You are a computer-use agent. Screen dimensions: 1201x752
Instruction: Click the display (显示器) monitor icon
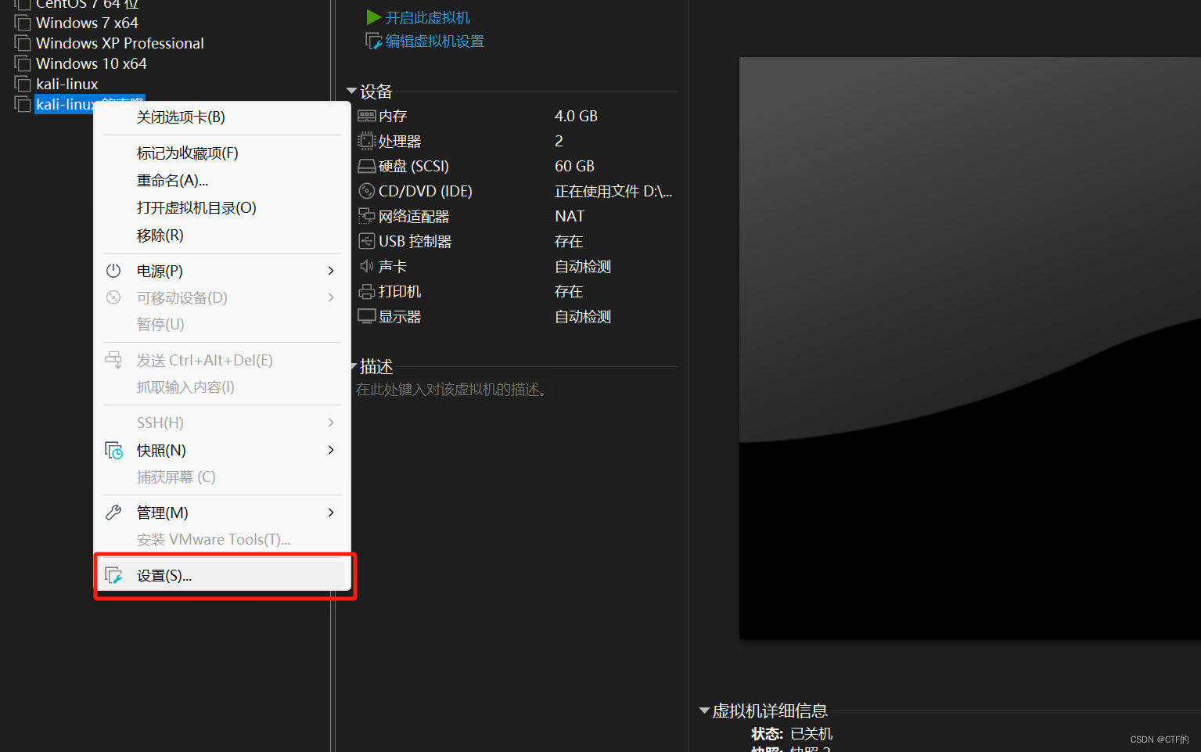pyautogui.click(x=366, y=316)
